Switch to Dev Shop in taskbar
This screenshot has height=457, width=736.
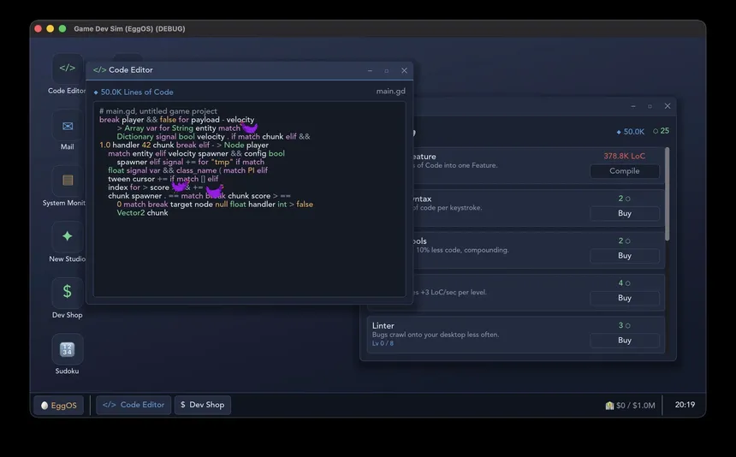tap(203, 405)
